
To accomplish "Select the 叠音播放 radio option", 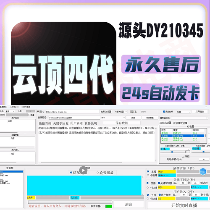I will click(x=97, y=173).
